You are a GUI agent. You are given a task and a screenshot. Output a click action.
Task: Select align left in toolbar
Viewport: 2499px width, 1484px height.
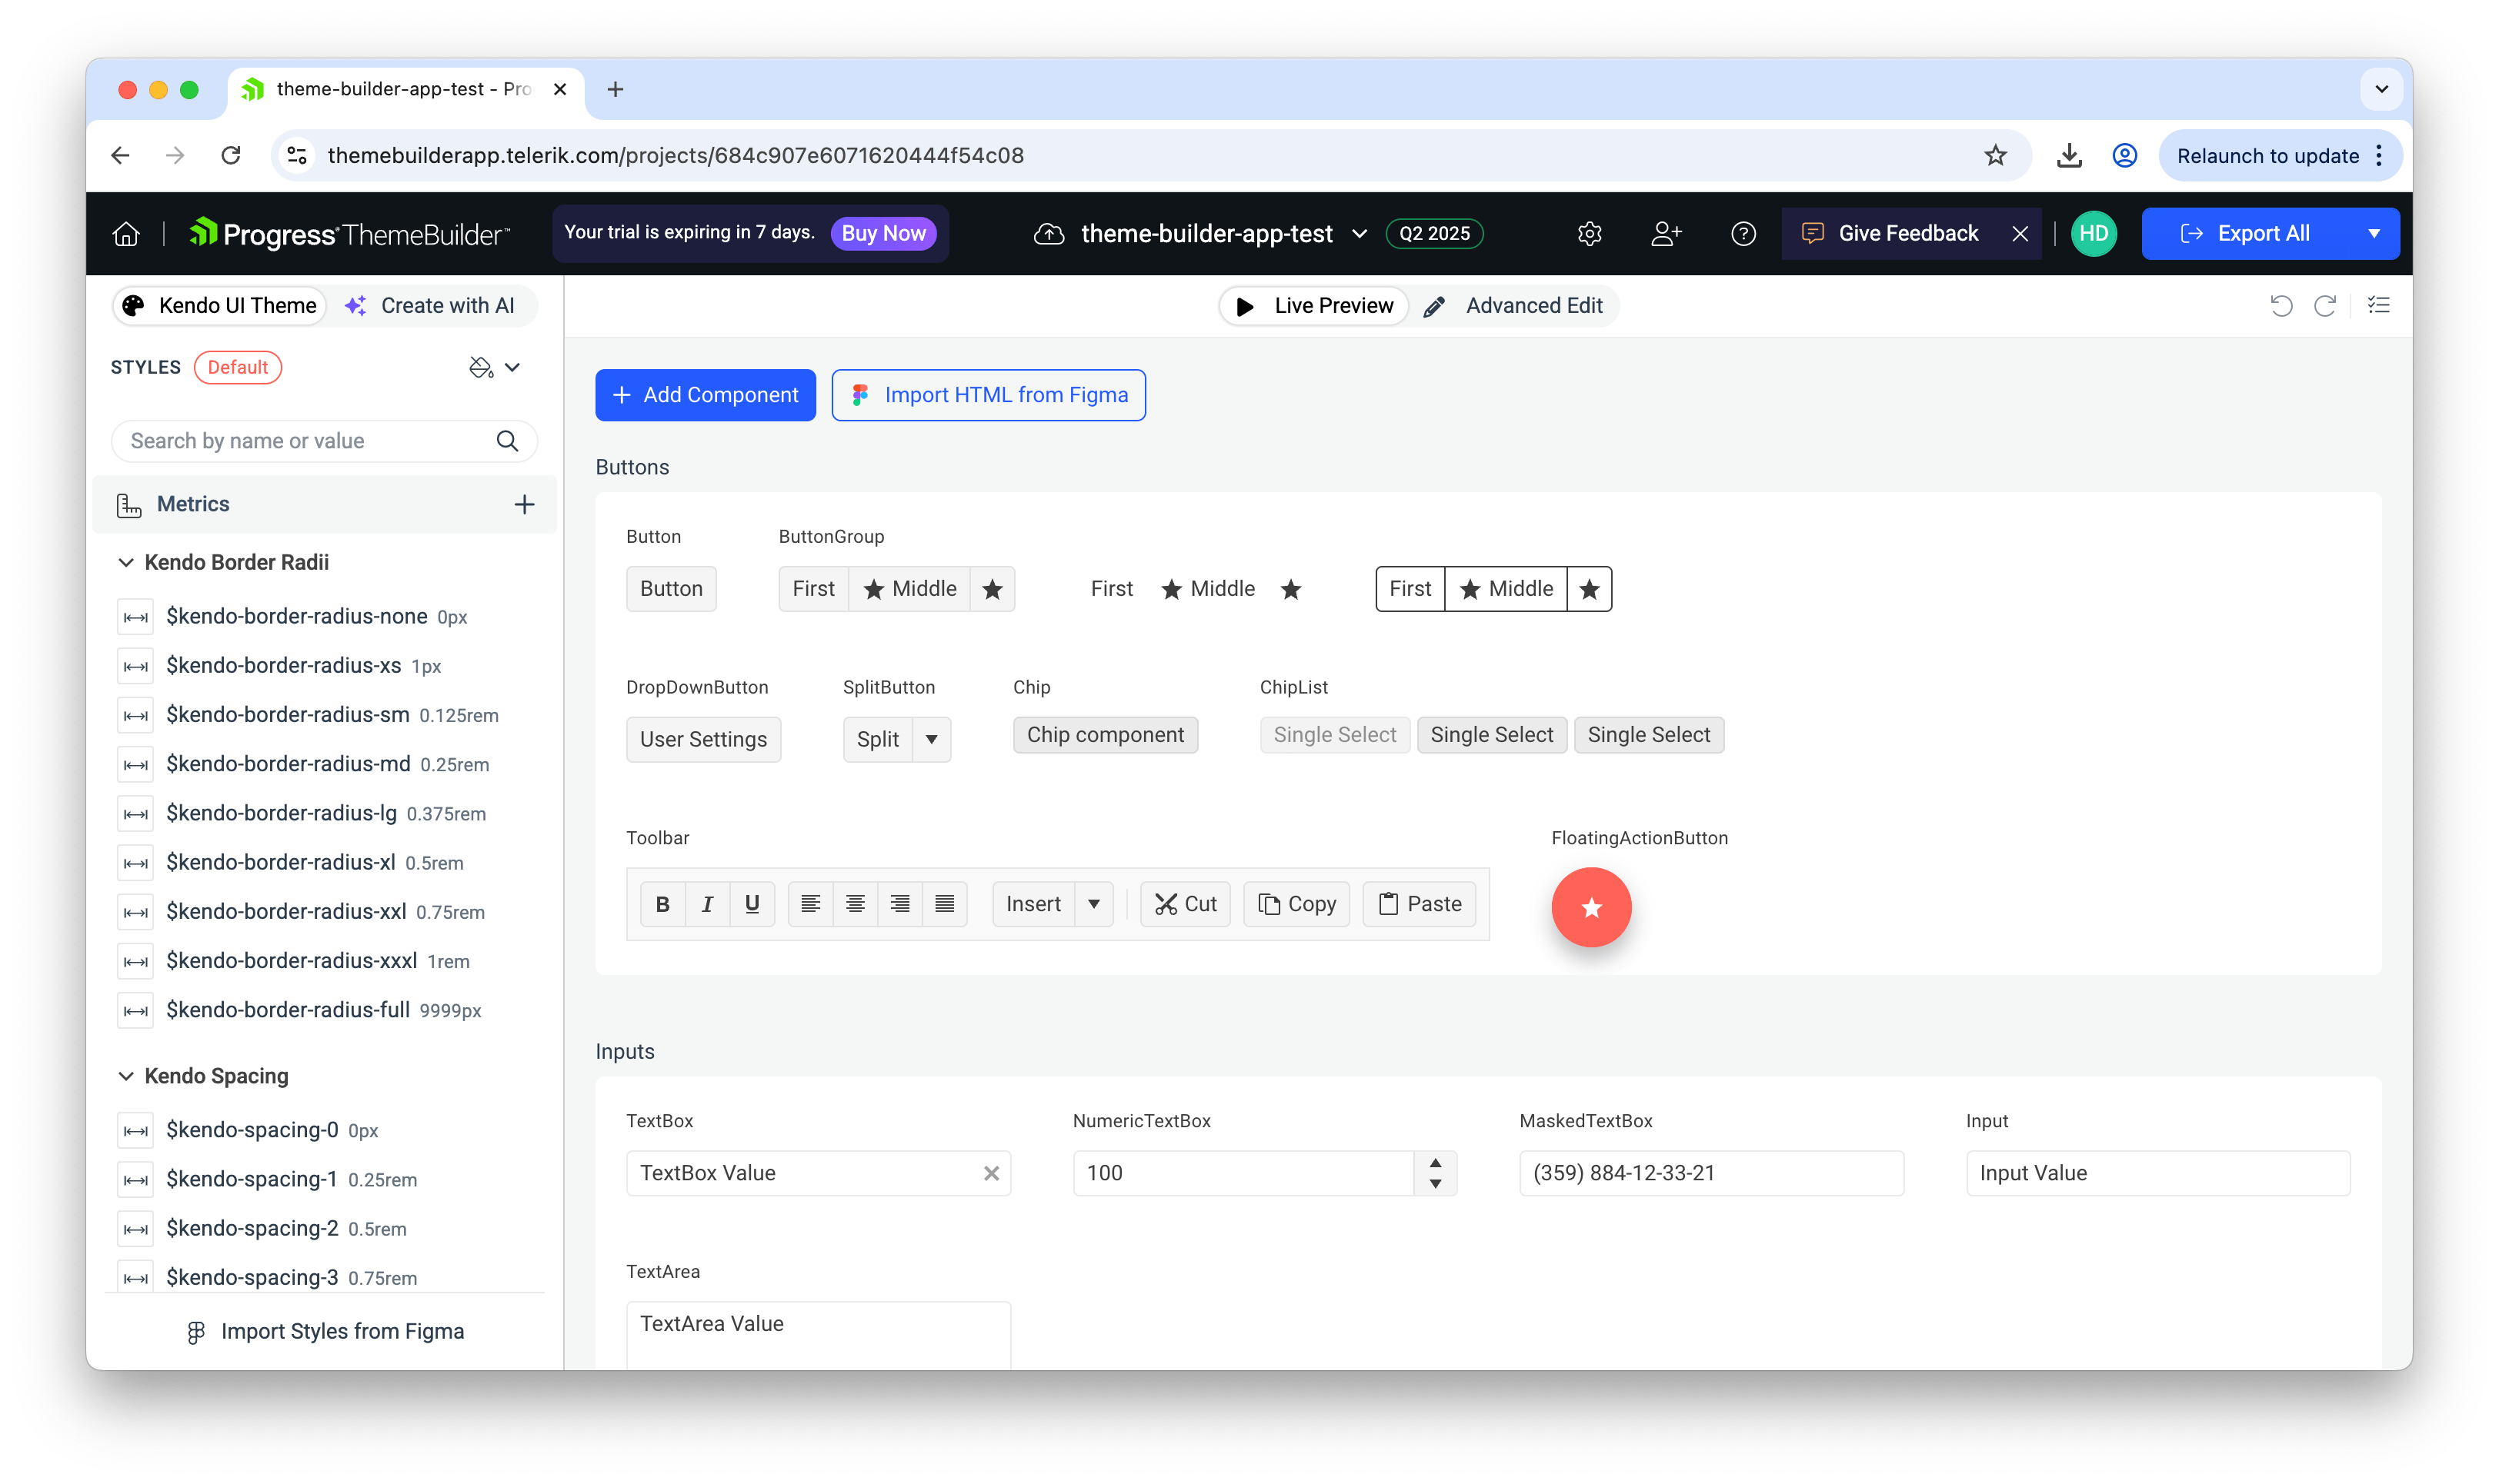pos(810,904)
